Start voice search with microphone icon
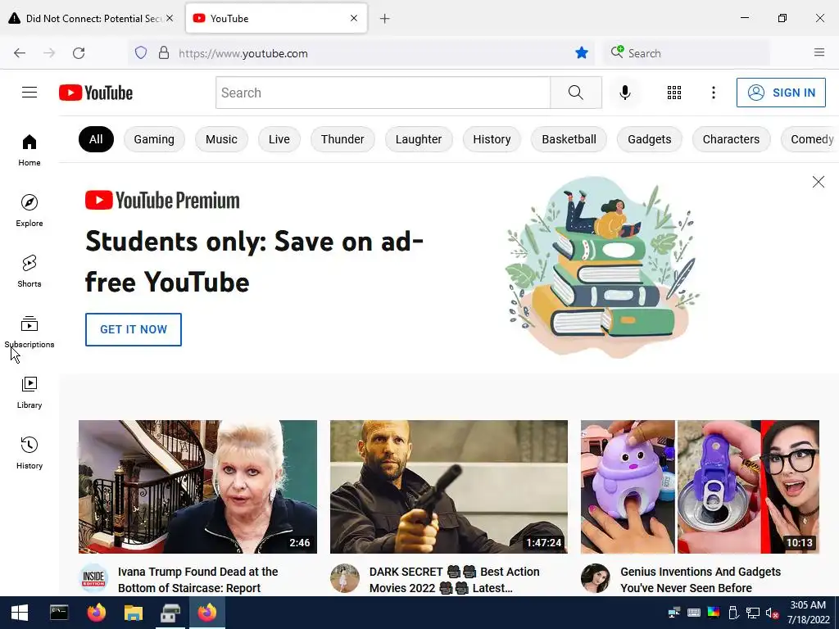 tap(624, 93)
